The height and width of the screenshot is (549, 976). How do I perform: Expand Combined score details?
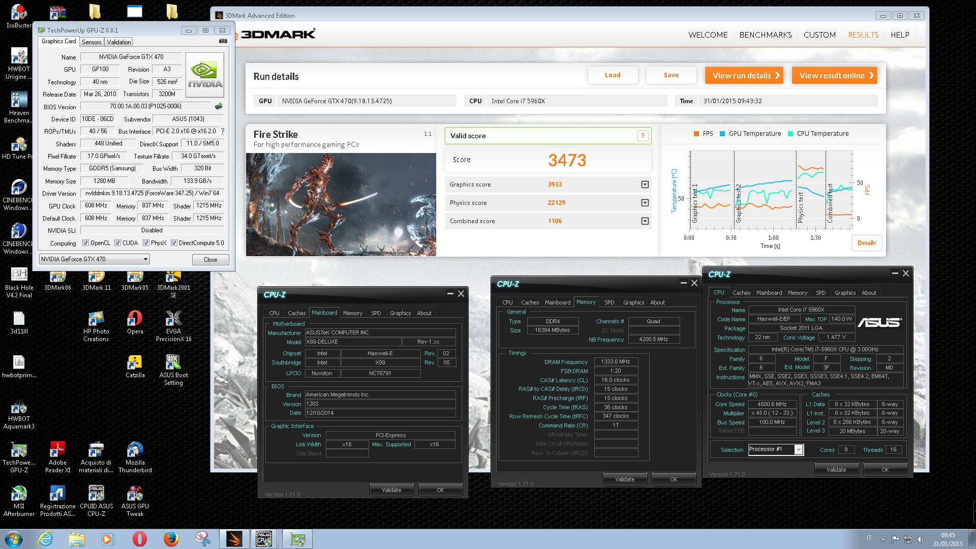645,221
